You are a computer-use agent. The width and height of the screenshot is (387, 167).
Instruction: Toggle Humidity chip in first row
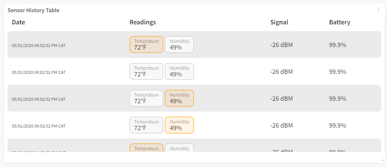pos(180,44)
